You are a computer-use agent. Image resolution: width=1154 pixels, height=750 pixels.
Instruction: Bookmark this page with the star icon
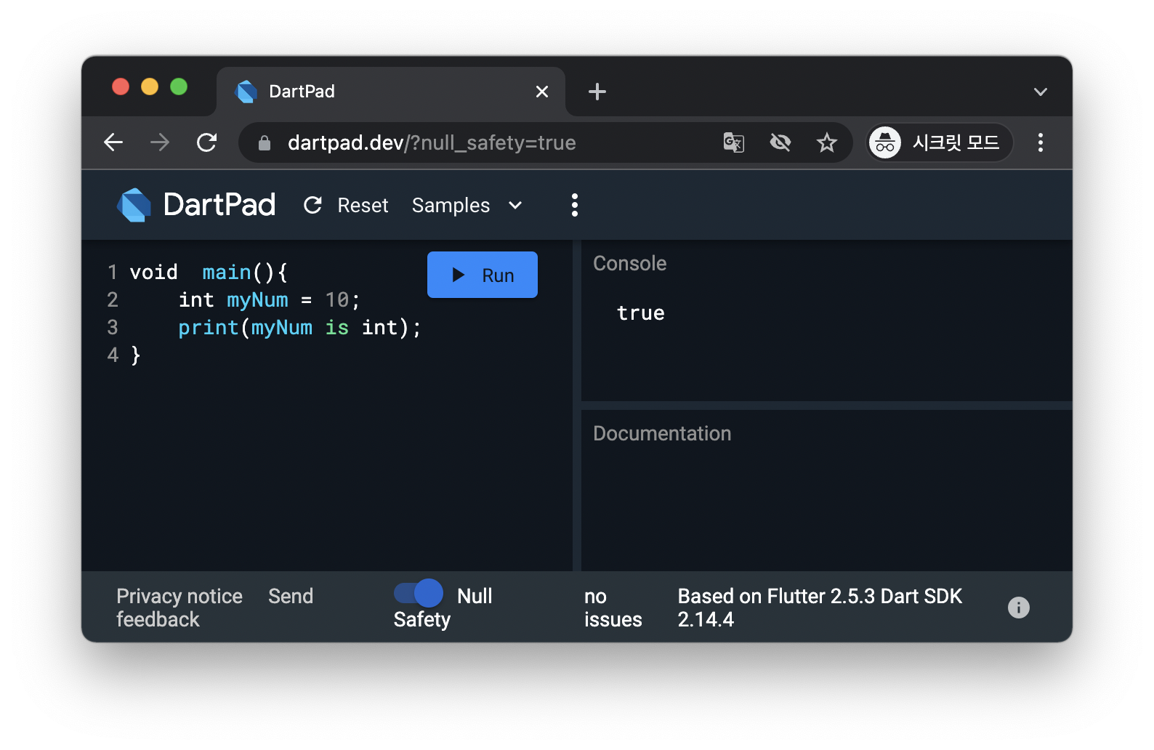click(x=827, y=142)
